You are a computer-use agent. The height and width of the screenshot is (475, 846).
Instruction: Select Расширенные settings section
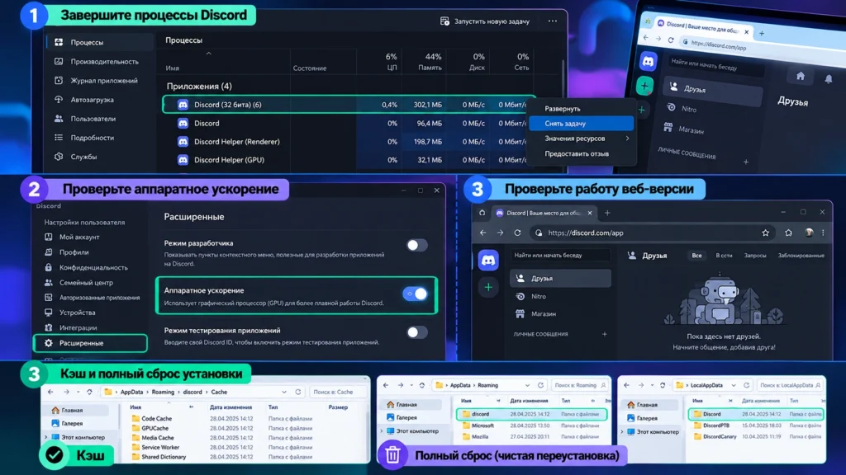pos(91,343)
